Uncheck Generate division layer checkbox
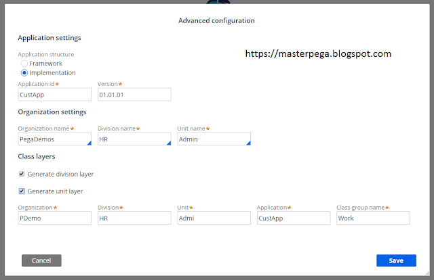The image size is (434, 280). point(22,174)
